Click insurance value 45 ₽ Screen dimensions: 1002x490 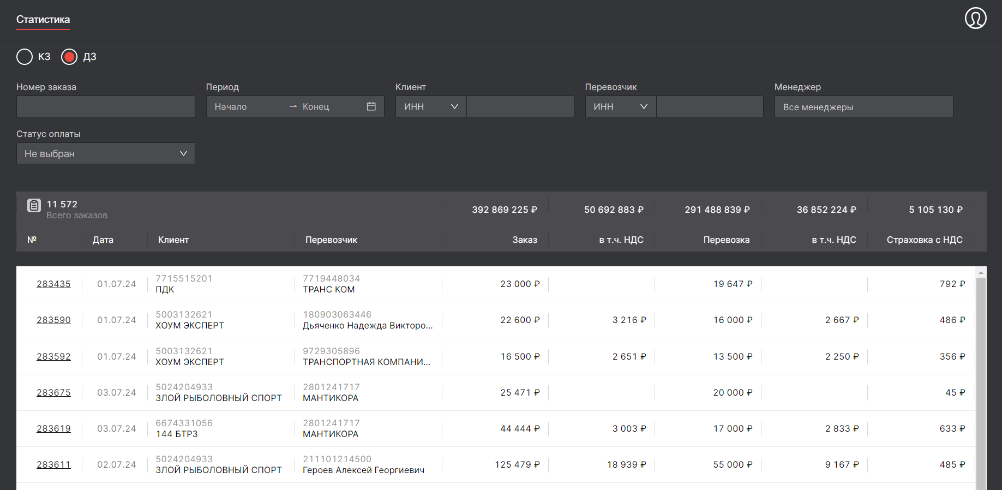[x=955, y=392]
